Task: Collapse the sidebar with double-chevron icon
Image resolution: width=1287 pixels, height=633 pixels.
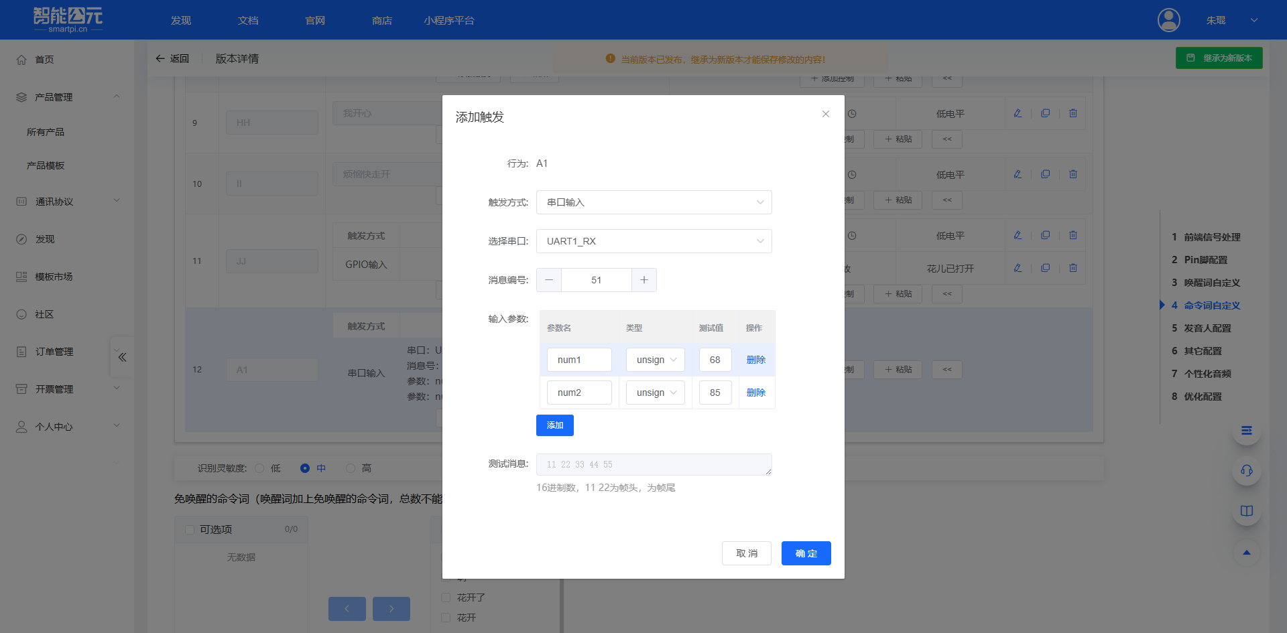Action: click(x=122, y=357)
